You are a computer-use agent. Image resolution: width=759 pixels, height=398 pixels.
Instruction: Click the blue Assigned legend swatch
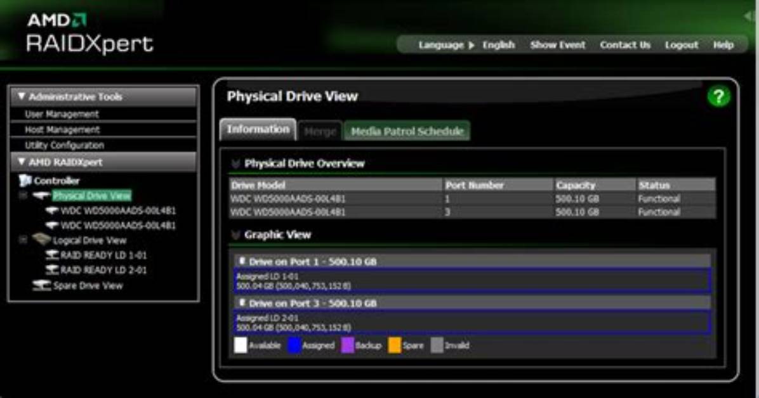coord(294,345)
